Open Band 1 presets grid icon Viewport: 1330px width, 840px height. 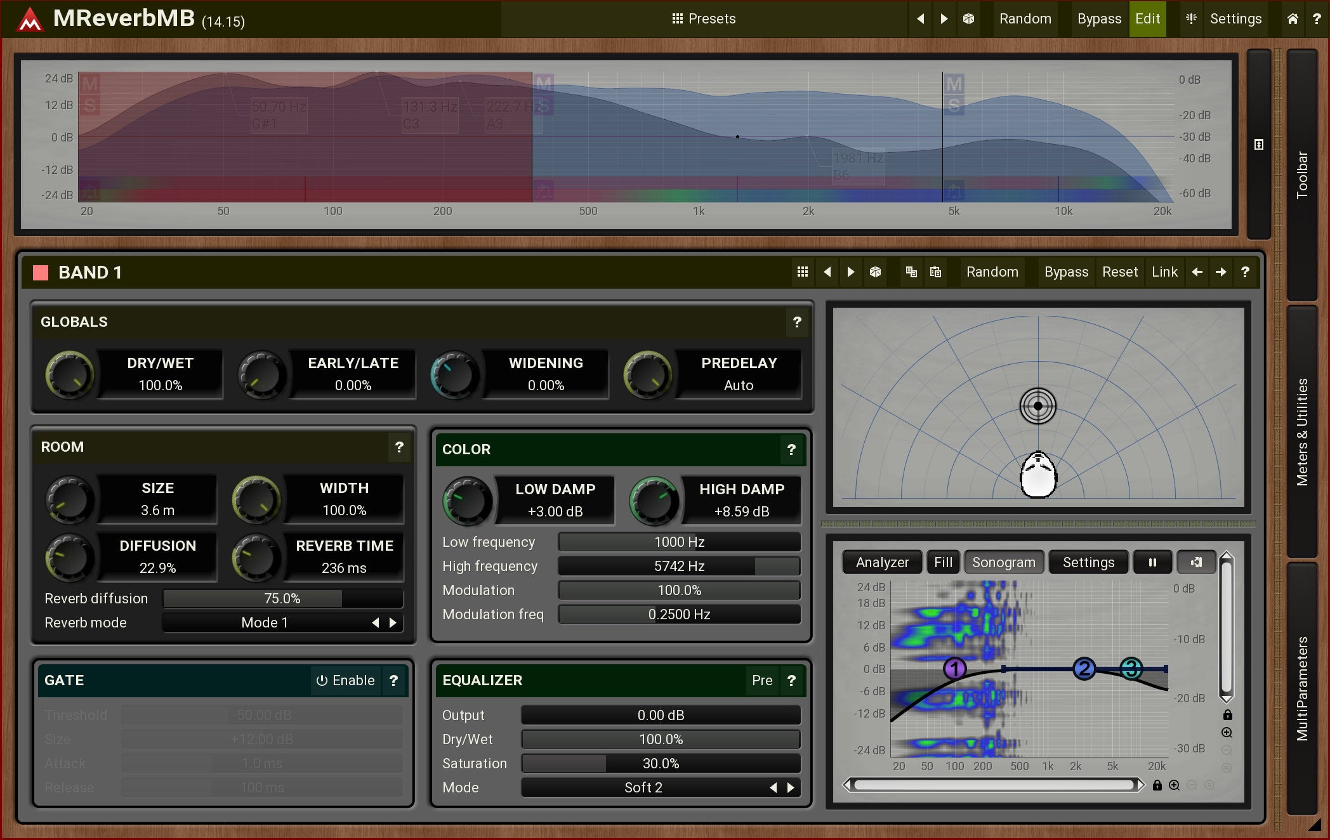[x=802, y=272]
